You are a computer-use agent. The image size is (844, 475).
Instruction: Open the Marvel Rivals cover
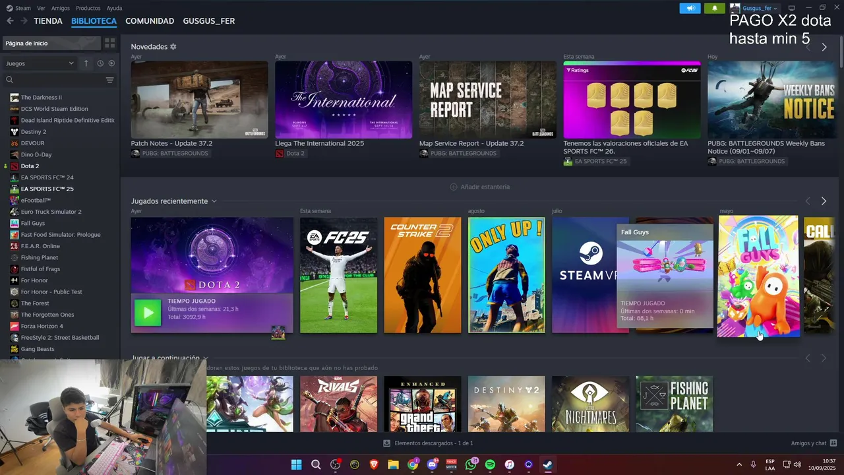tap(339, 404)
